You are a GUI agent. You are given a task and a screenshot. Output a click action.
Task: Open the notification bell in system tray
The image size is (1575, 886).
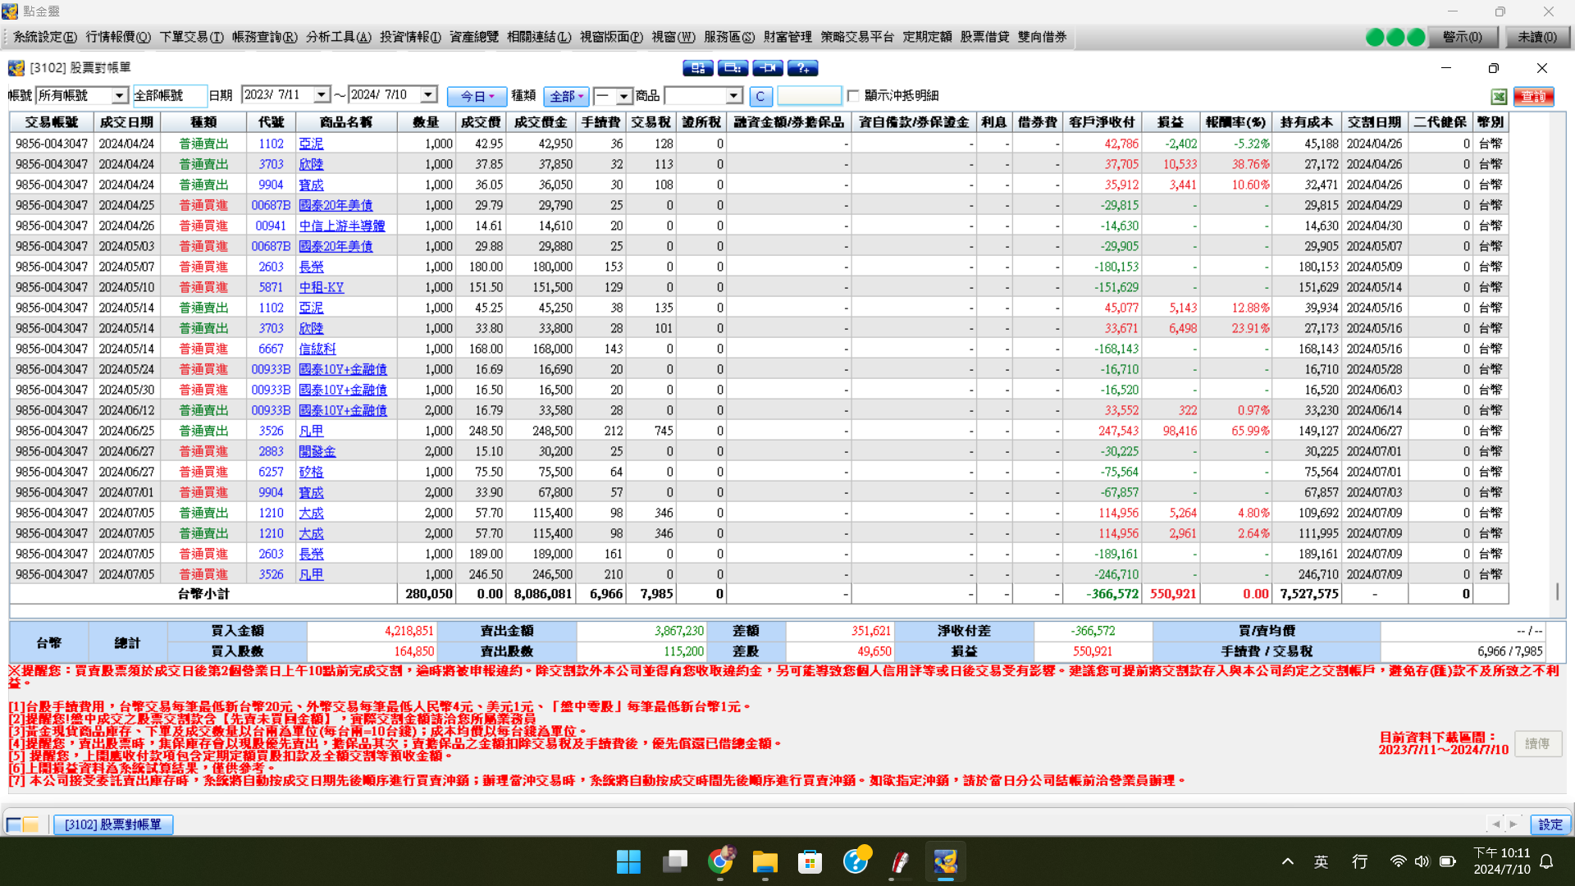click(1547, 861)
